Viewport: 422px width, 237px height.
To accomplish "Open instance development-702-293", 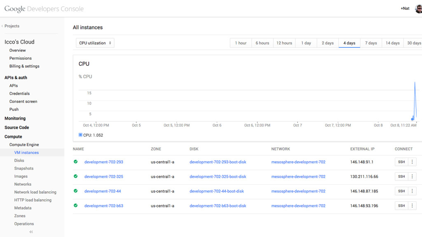I will click(x=103, y=162).
